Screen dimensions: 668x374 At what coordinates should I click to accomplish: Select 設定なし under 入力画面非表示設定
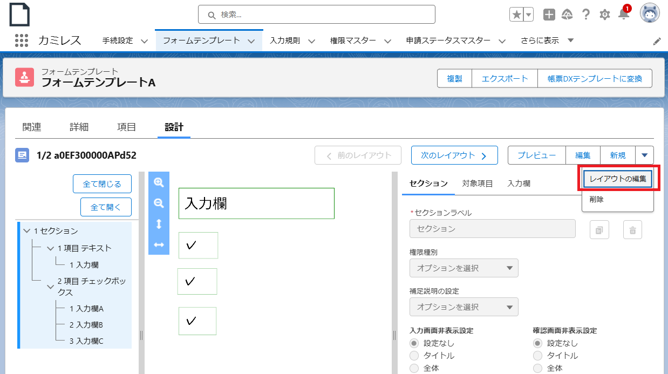(x=414, y=343)
